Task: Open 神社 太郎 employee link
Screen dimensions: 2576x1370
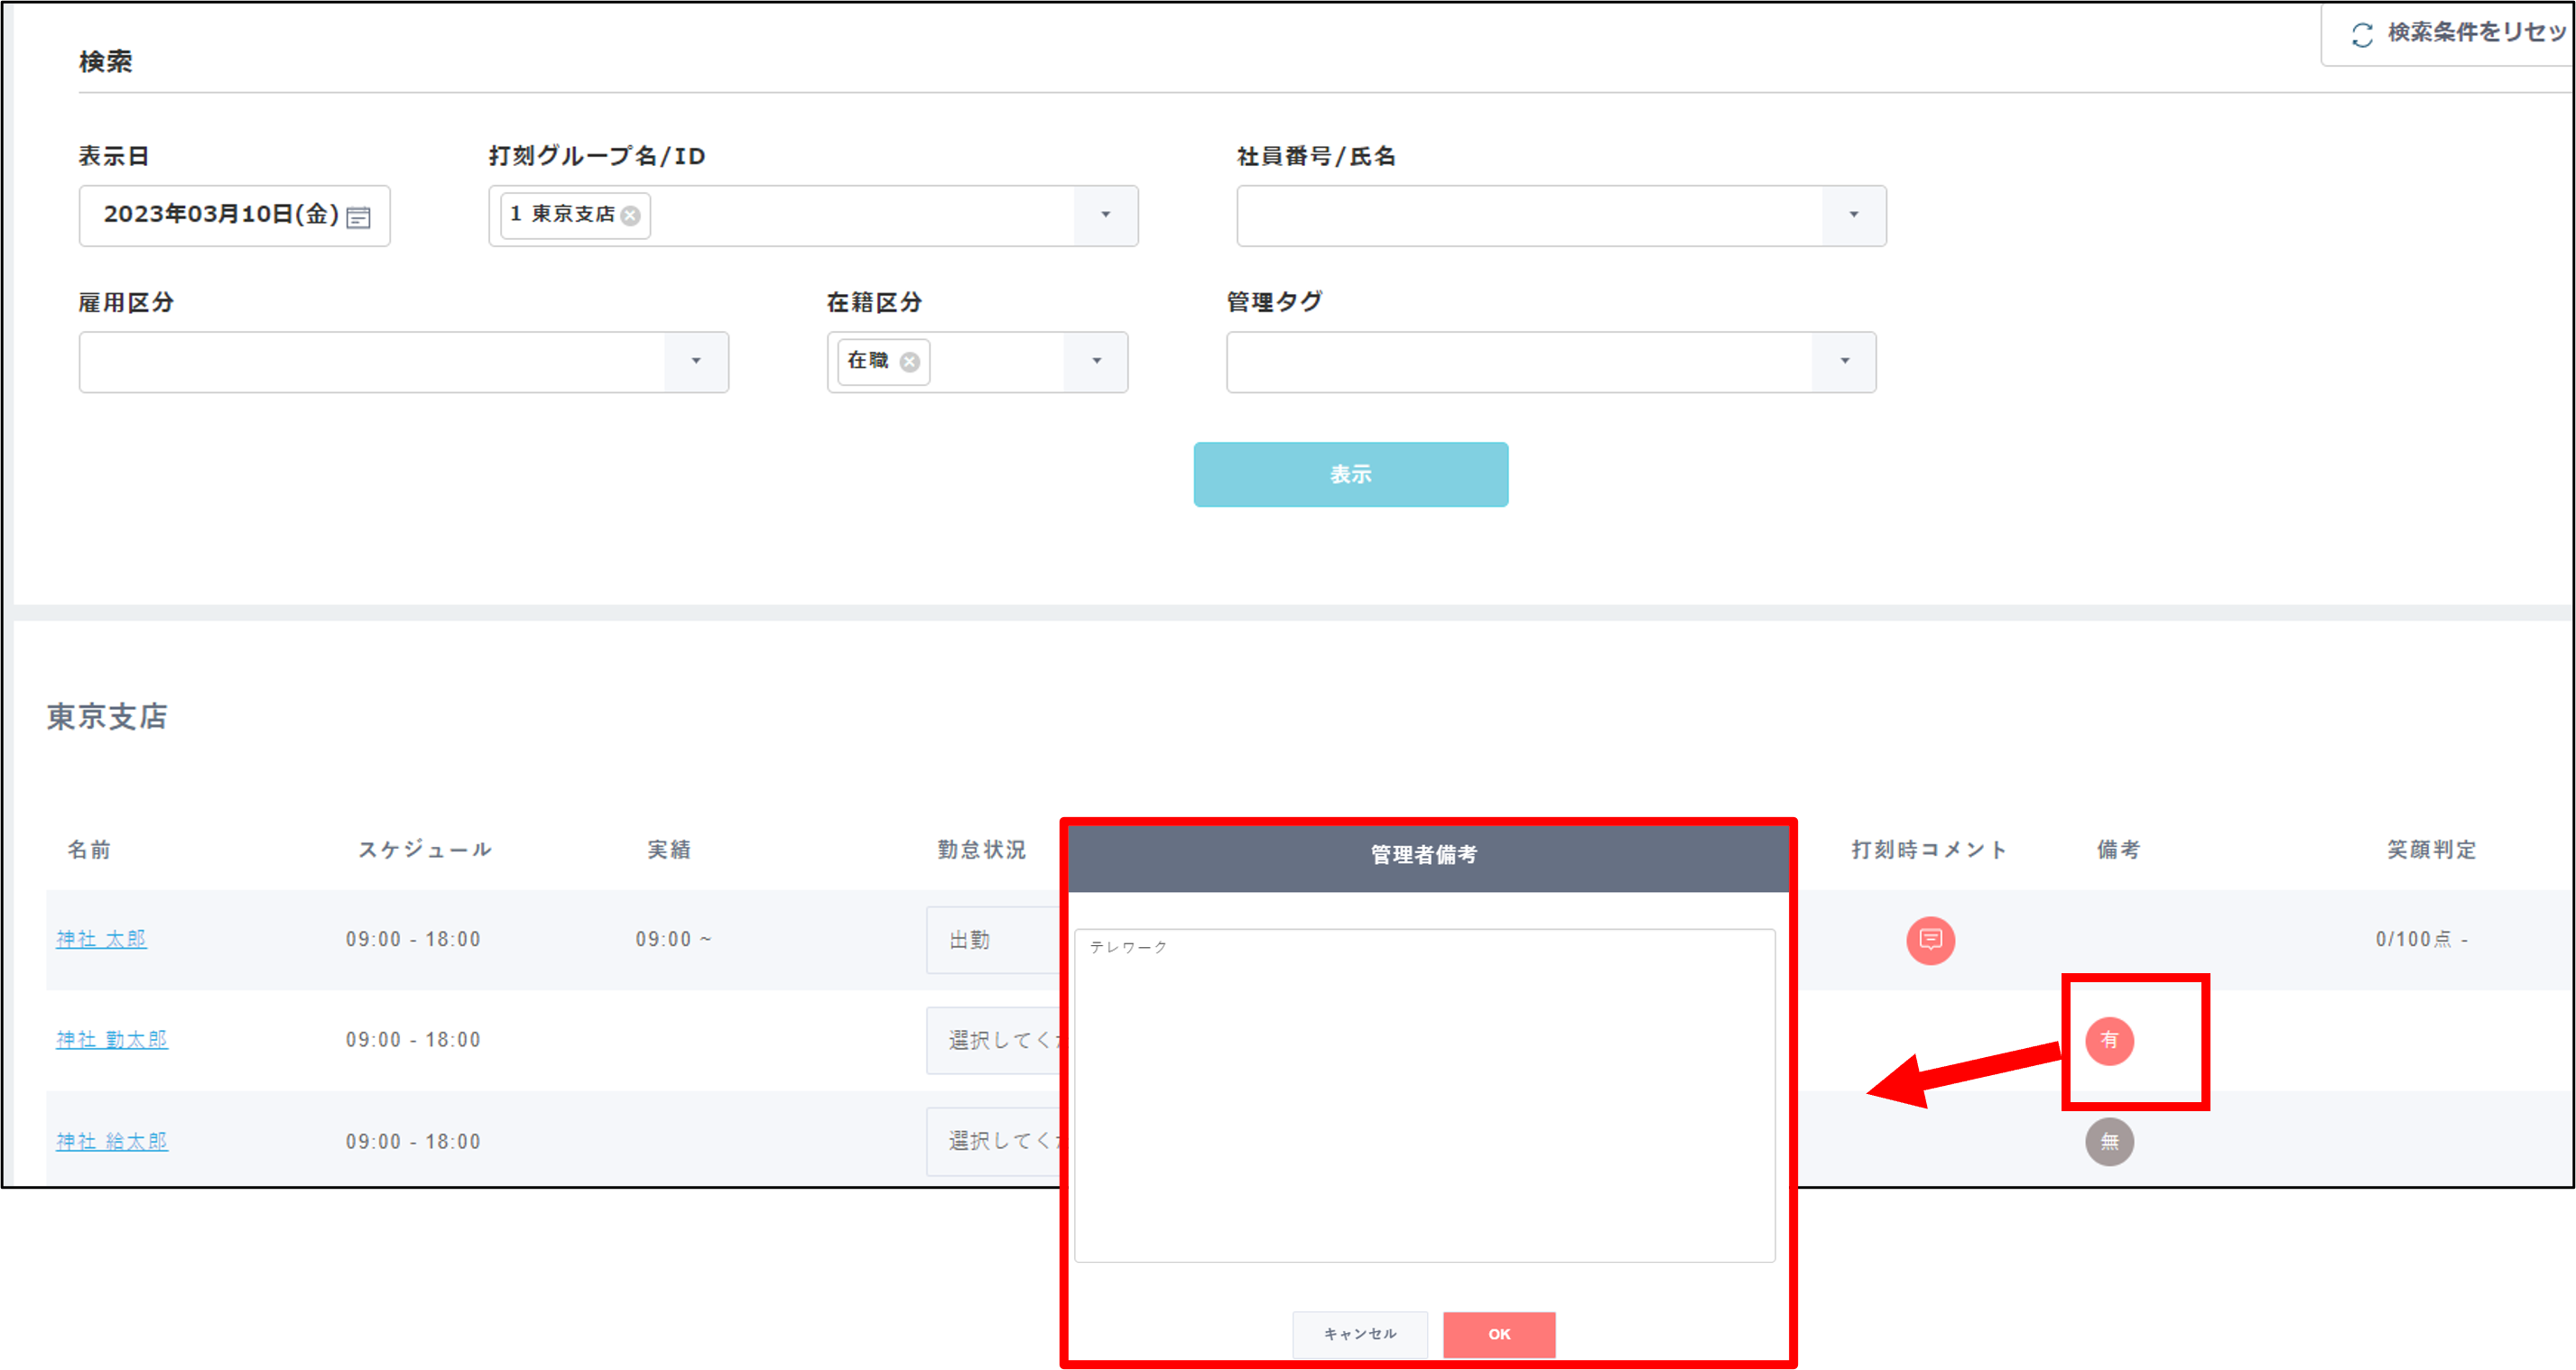Action: 101,939
